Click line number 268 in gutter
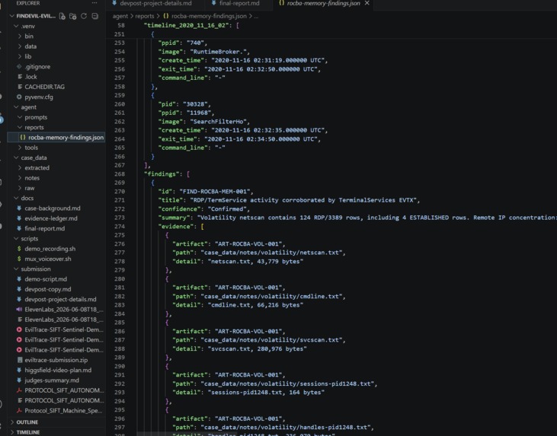The image size is (557, 436). pyautogui.click(x=120, y=173)
